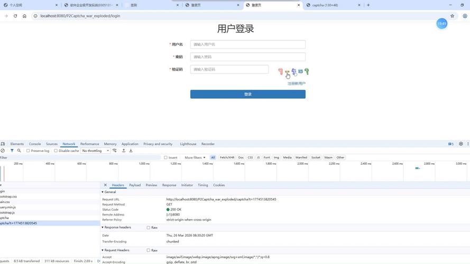470x264 pixels.
Task: Filter requests by JS type
Action: (258, 157)
